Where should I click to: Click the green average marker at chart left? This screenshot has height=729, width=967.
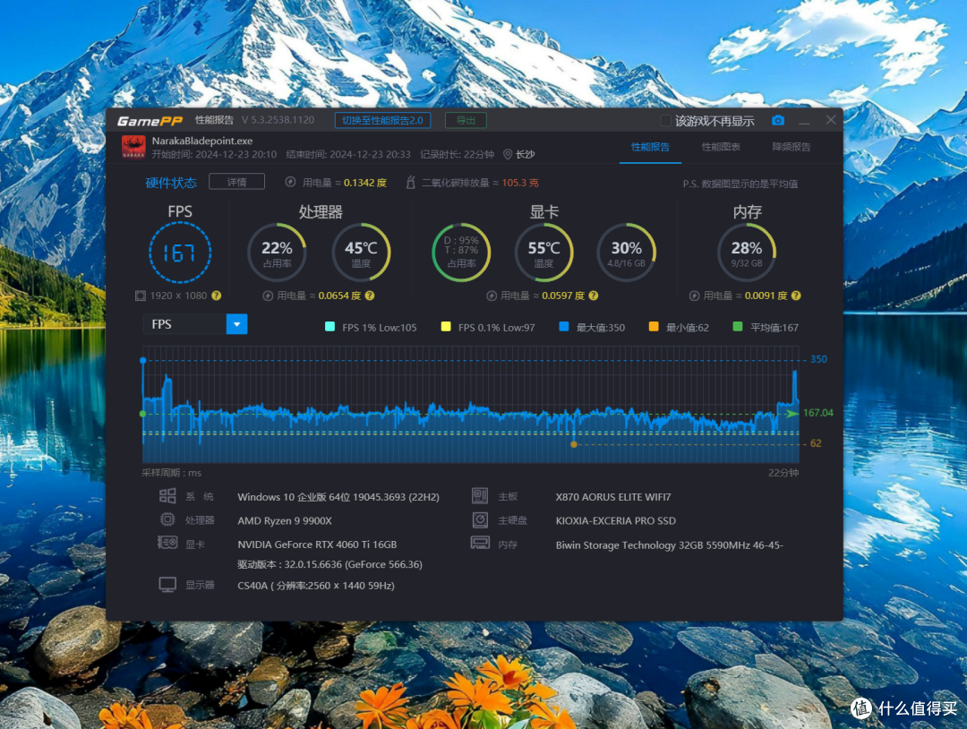143,414
